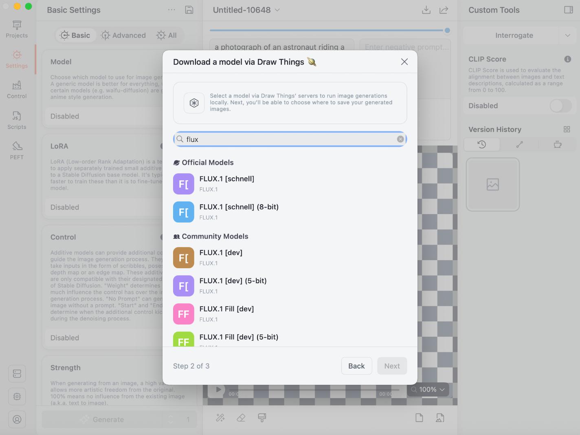Select the eraser tool below canvas

click(x=241, y=417)
